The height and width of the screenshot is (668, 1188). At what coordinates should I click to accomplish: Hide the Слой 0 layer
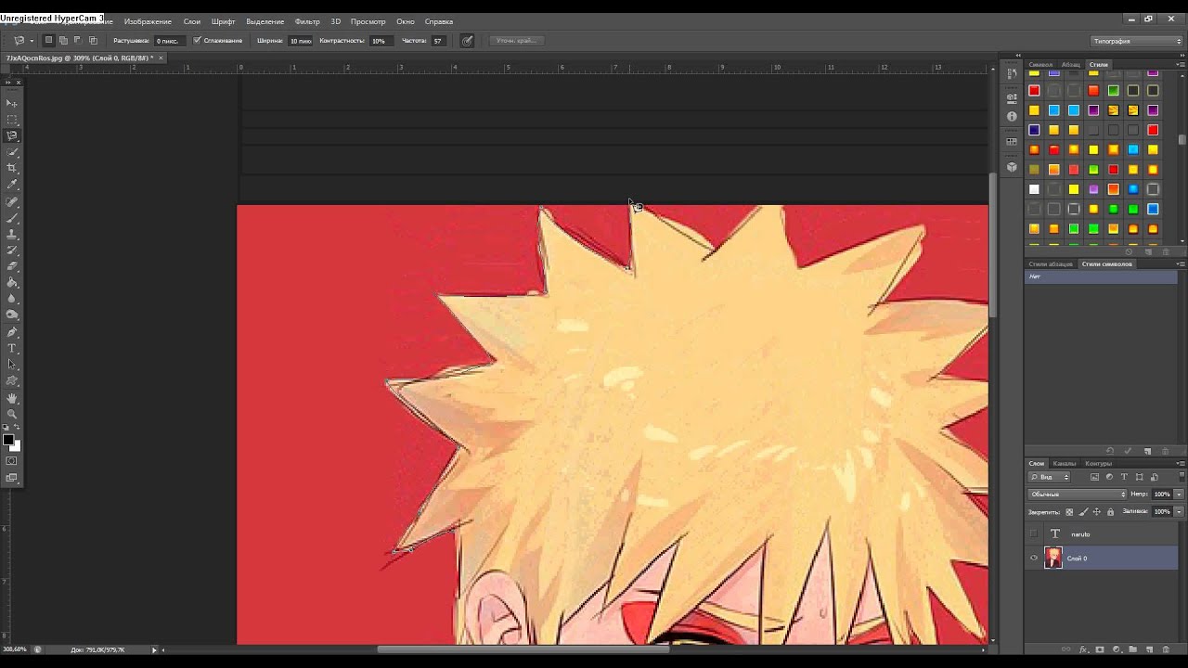(x=1034, y=558)
